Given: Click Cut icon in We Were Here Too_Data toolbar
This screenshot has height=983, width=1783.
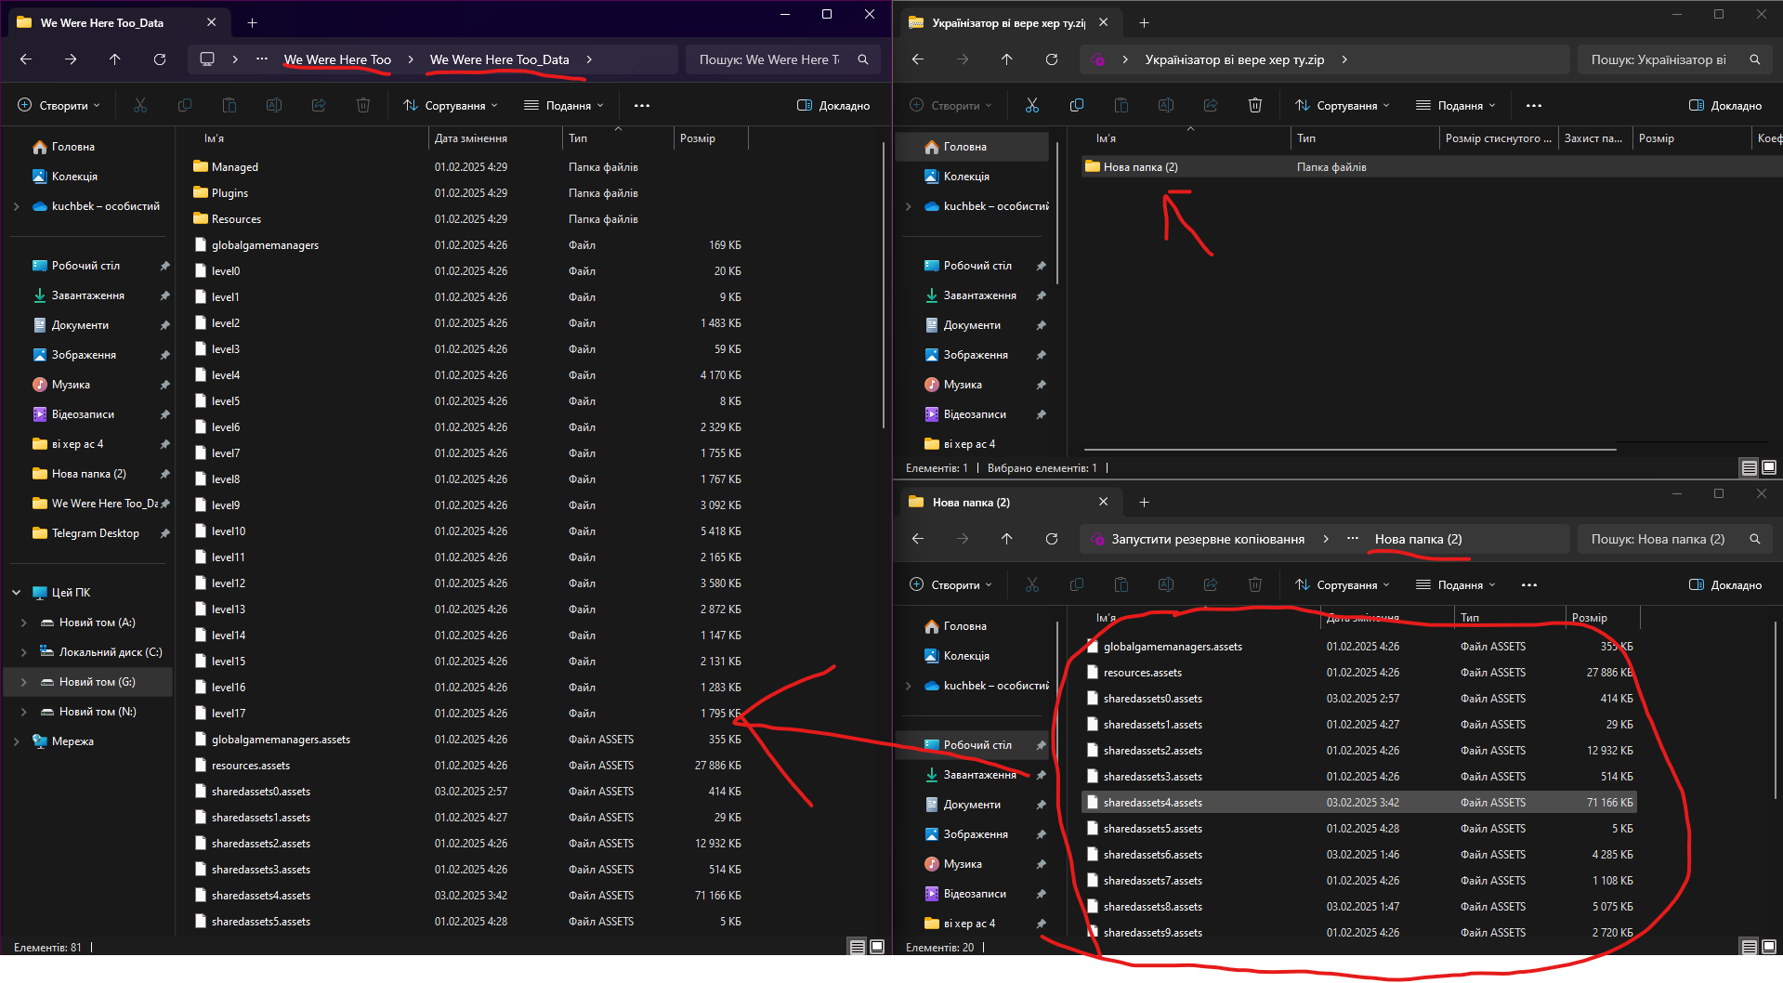Looking at the screenshot, I should click(140, 106).
